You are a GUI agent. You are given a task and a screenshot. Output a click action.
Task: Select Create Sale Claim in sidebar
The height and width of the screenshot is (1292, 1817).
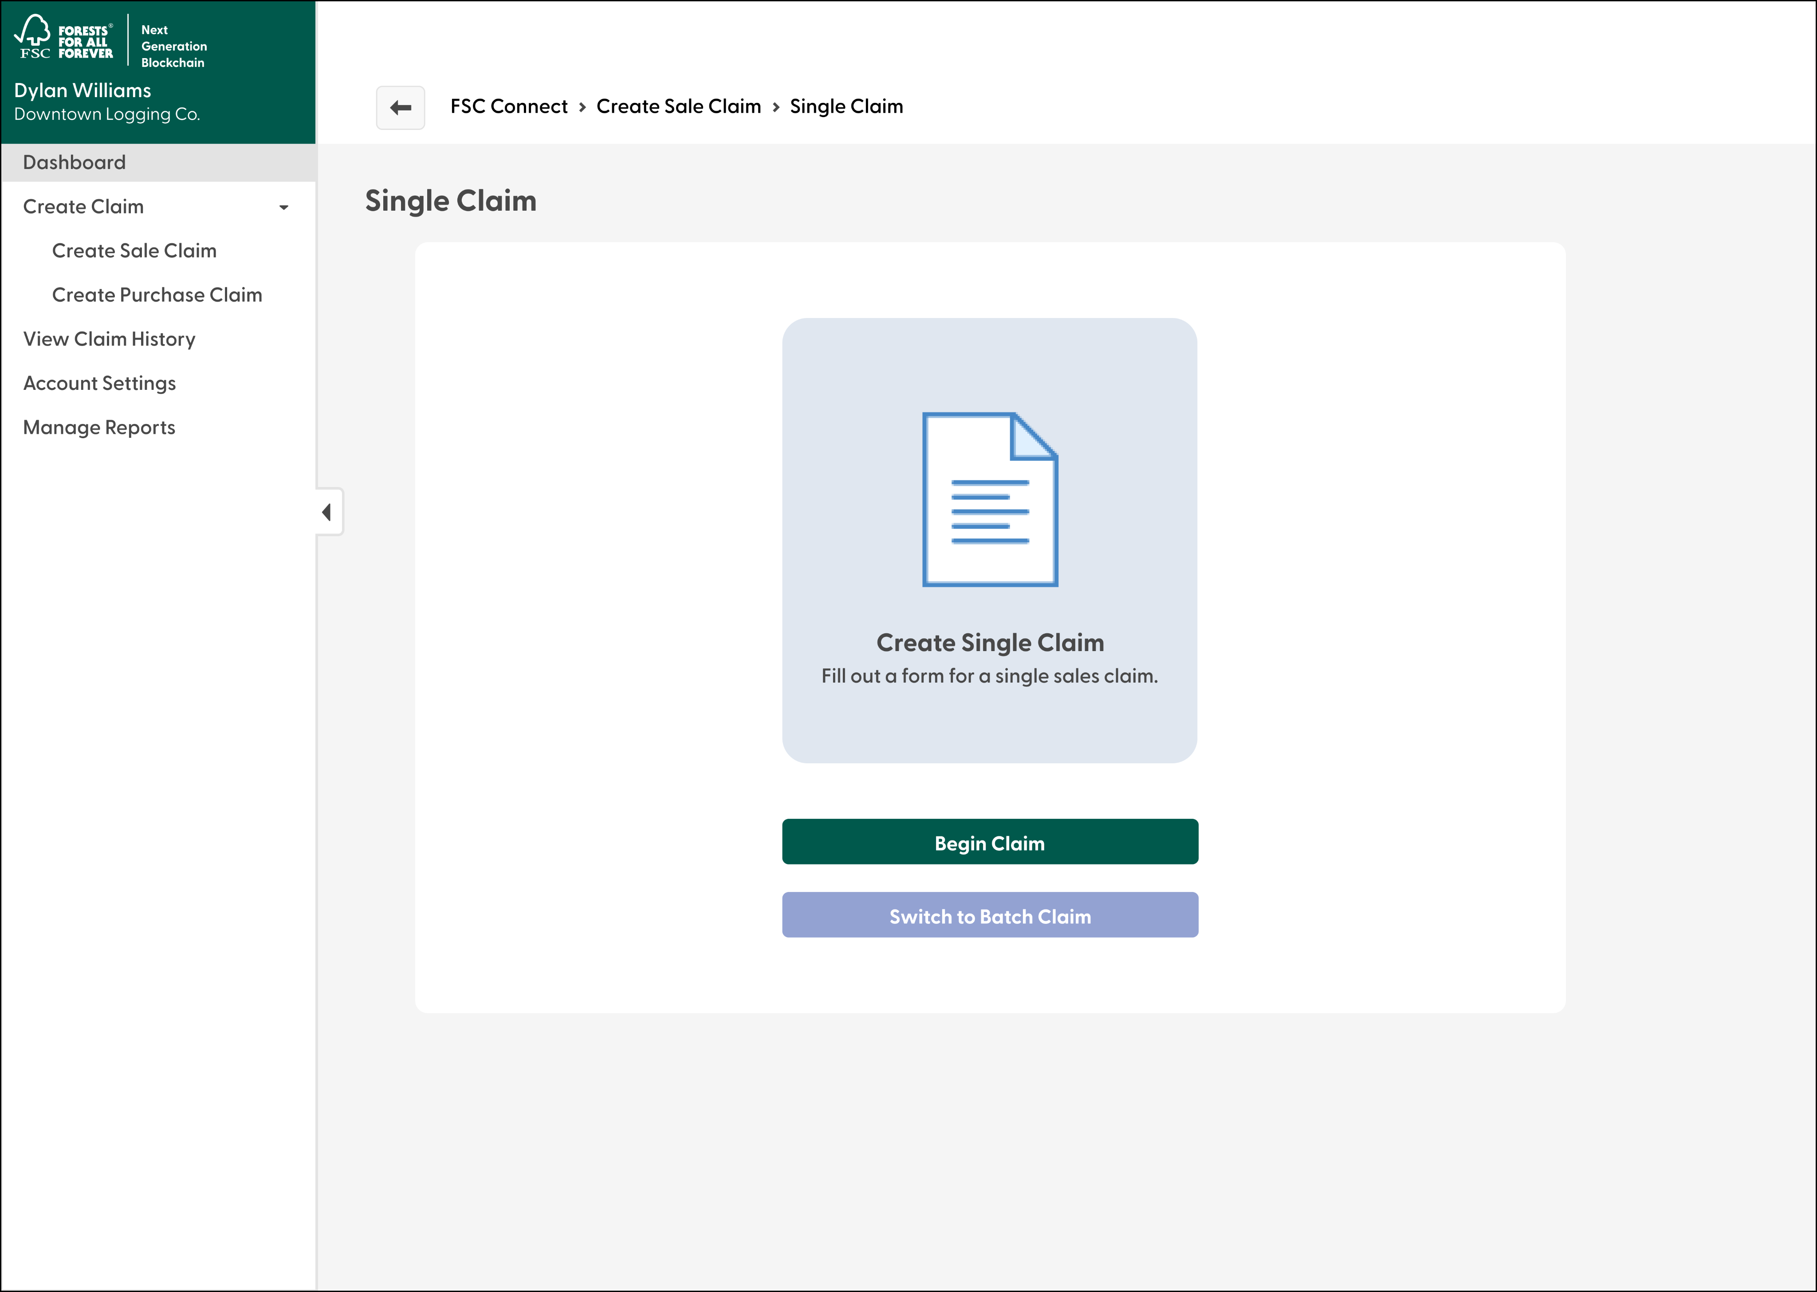click(x=134, y=251)
